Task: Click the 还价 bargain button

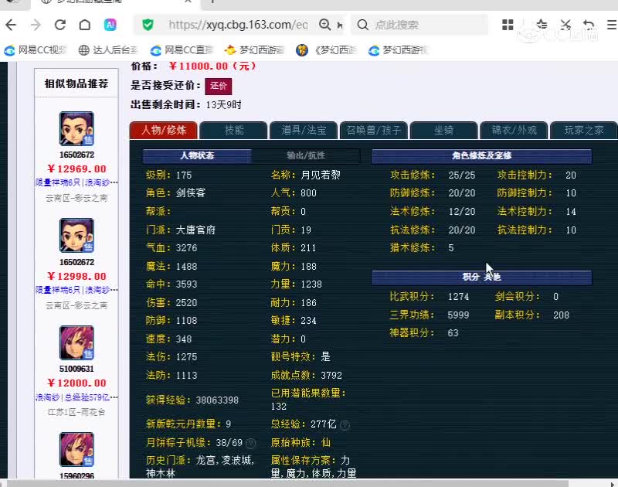Action: [219, 86]
